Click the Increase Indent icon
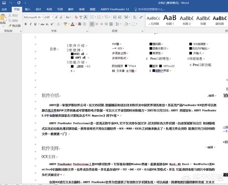This screenshot has height=185, width=228. [x=120, y=17]
